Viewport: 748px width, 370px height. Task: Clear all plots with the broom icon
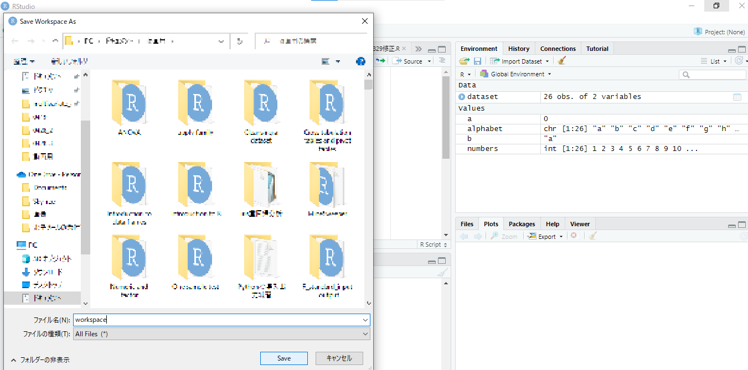pos(592,236)
